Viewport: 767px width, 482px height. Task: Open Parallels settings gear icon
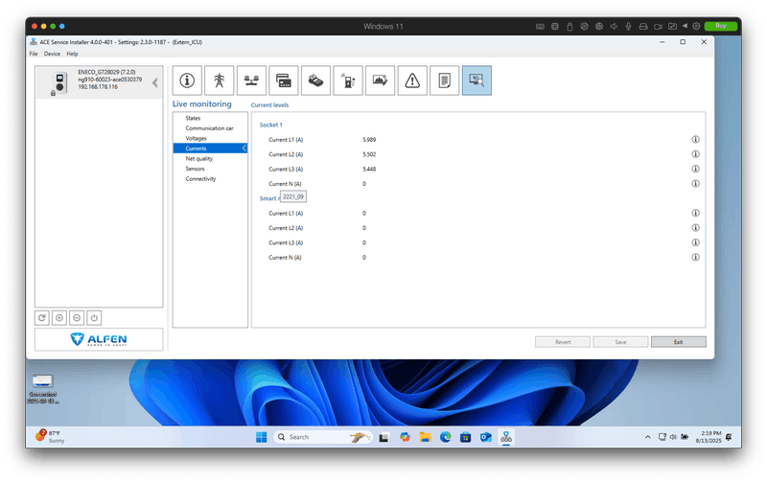pyautogui.click(x=696, y=26)
